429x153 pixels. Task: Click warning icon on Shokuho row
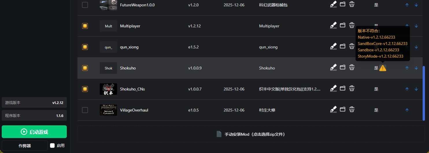382,68
